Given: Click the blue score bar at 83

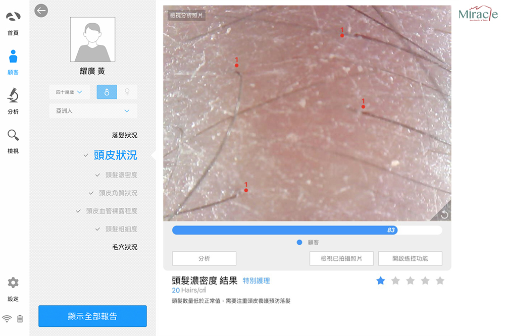Looking at the screenshot, I should pos(284,230).
